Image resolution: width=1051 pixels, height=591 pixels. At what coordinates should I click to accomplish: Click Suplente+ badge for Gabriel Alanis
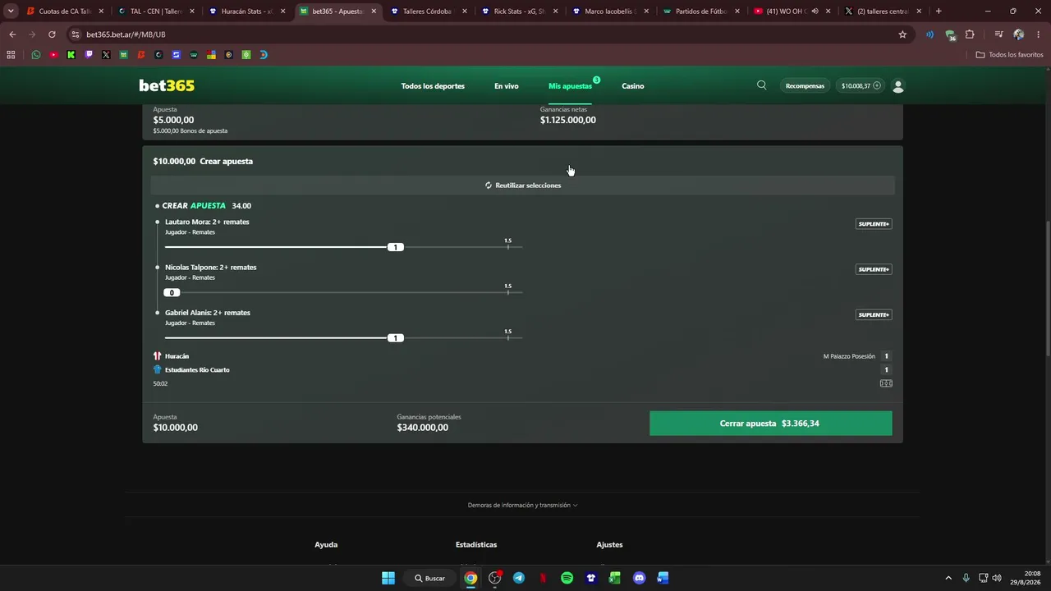click(x=874, y=314)
